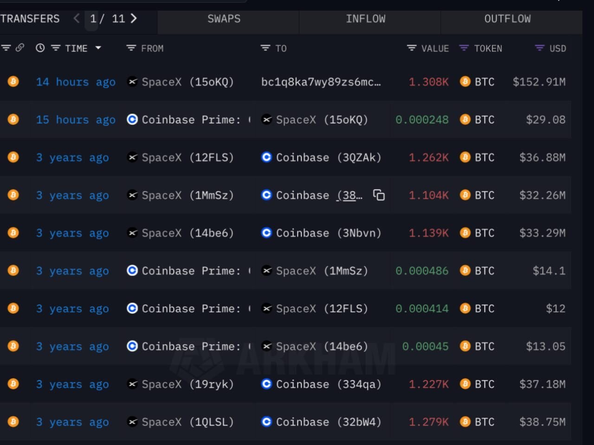Open SpaceX (1MmSz) sender entity
Image resolution: width=594 pixels, height=445 pixels.
pos(187,195)
